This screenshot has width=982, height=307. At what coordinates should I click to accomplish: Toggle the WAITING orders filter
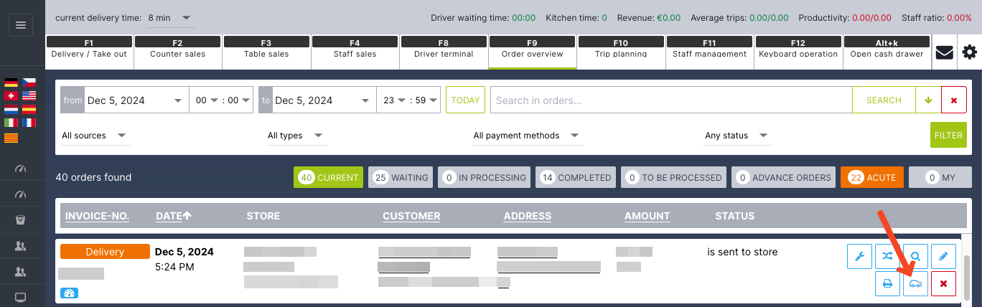[401, 177]
